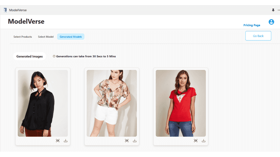Preview the floral top model image
This screenshot has height=157, width=280.
pyautogui.click(x=127, y=140)
